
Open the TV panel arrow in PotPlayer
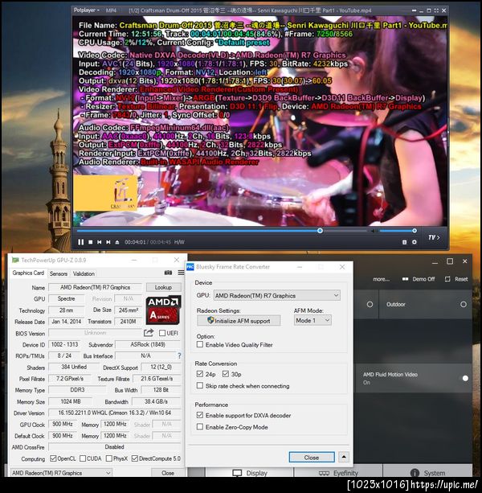pos(434,237)
